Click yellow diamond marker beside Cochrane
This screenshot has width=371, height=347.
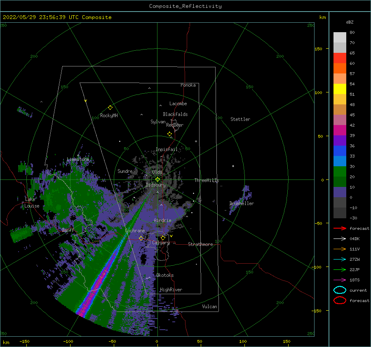coord(141,238)
